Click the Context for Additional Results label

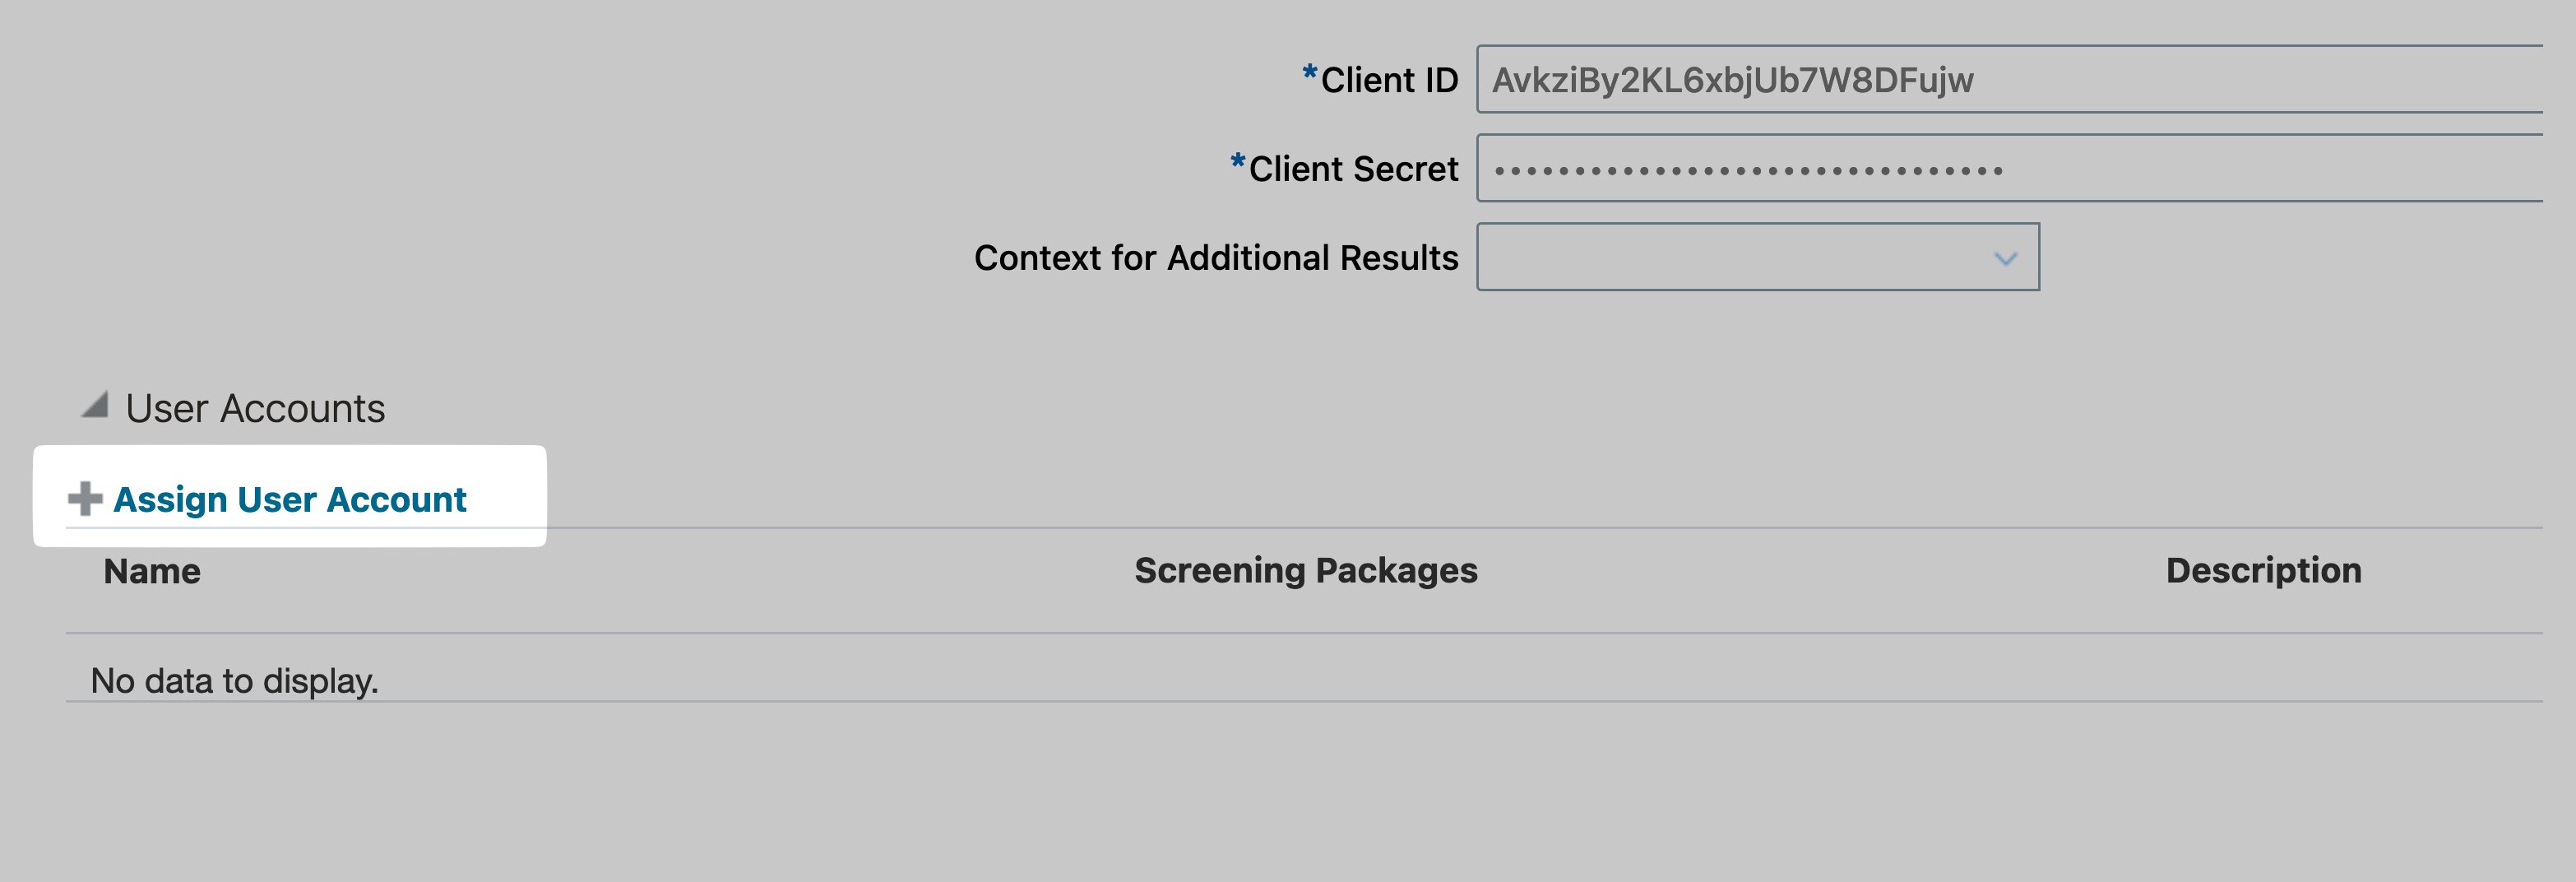pyautogui.click(x=1215, y=258)
